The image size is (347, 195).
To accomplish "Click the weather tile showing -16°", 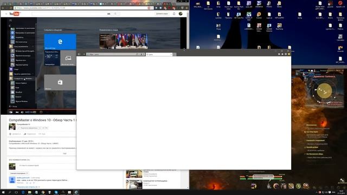I will pos(52,58).
